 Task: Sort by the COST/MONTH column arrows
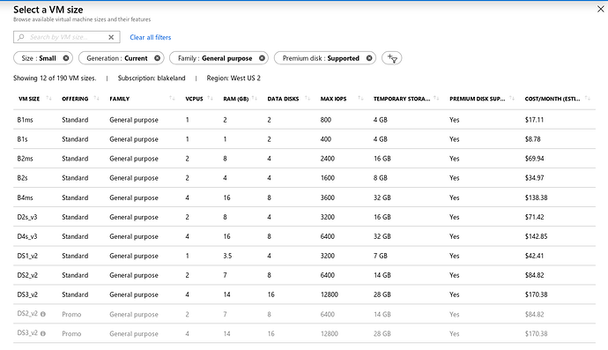[x=588, y=98]
